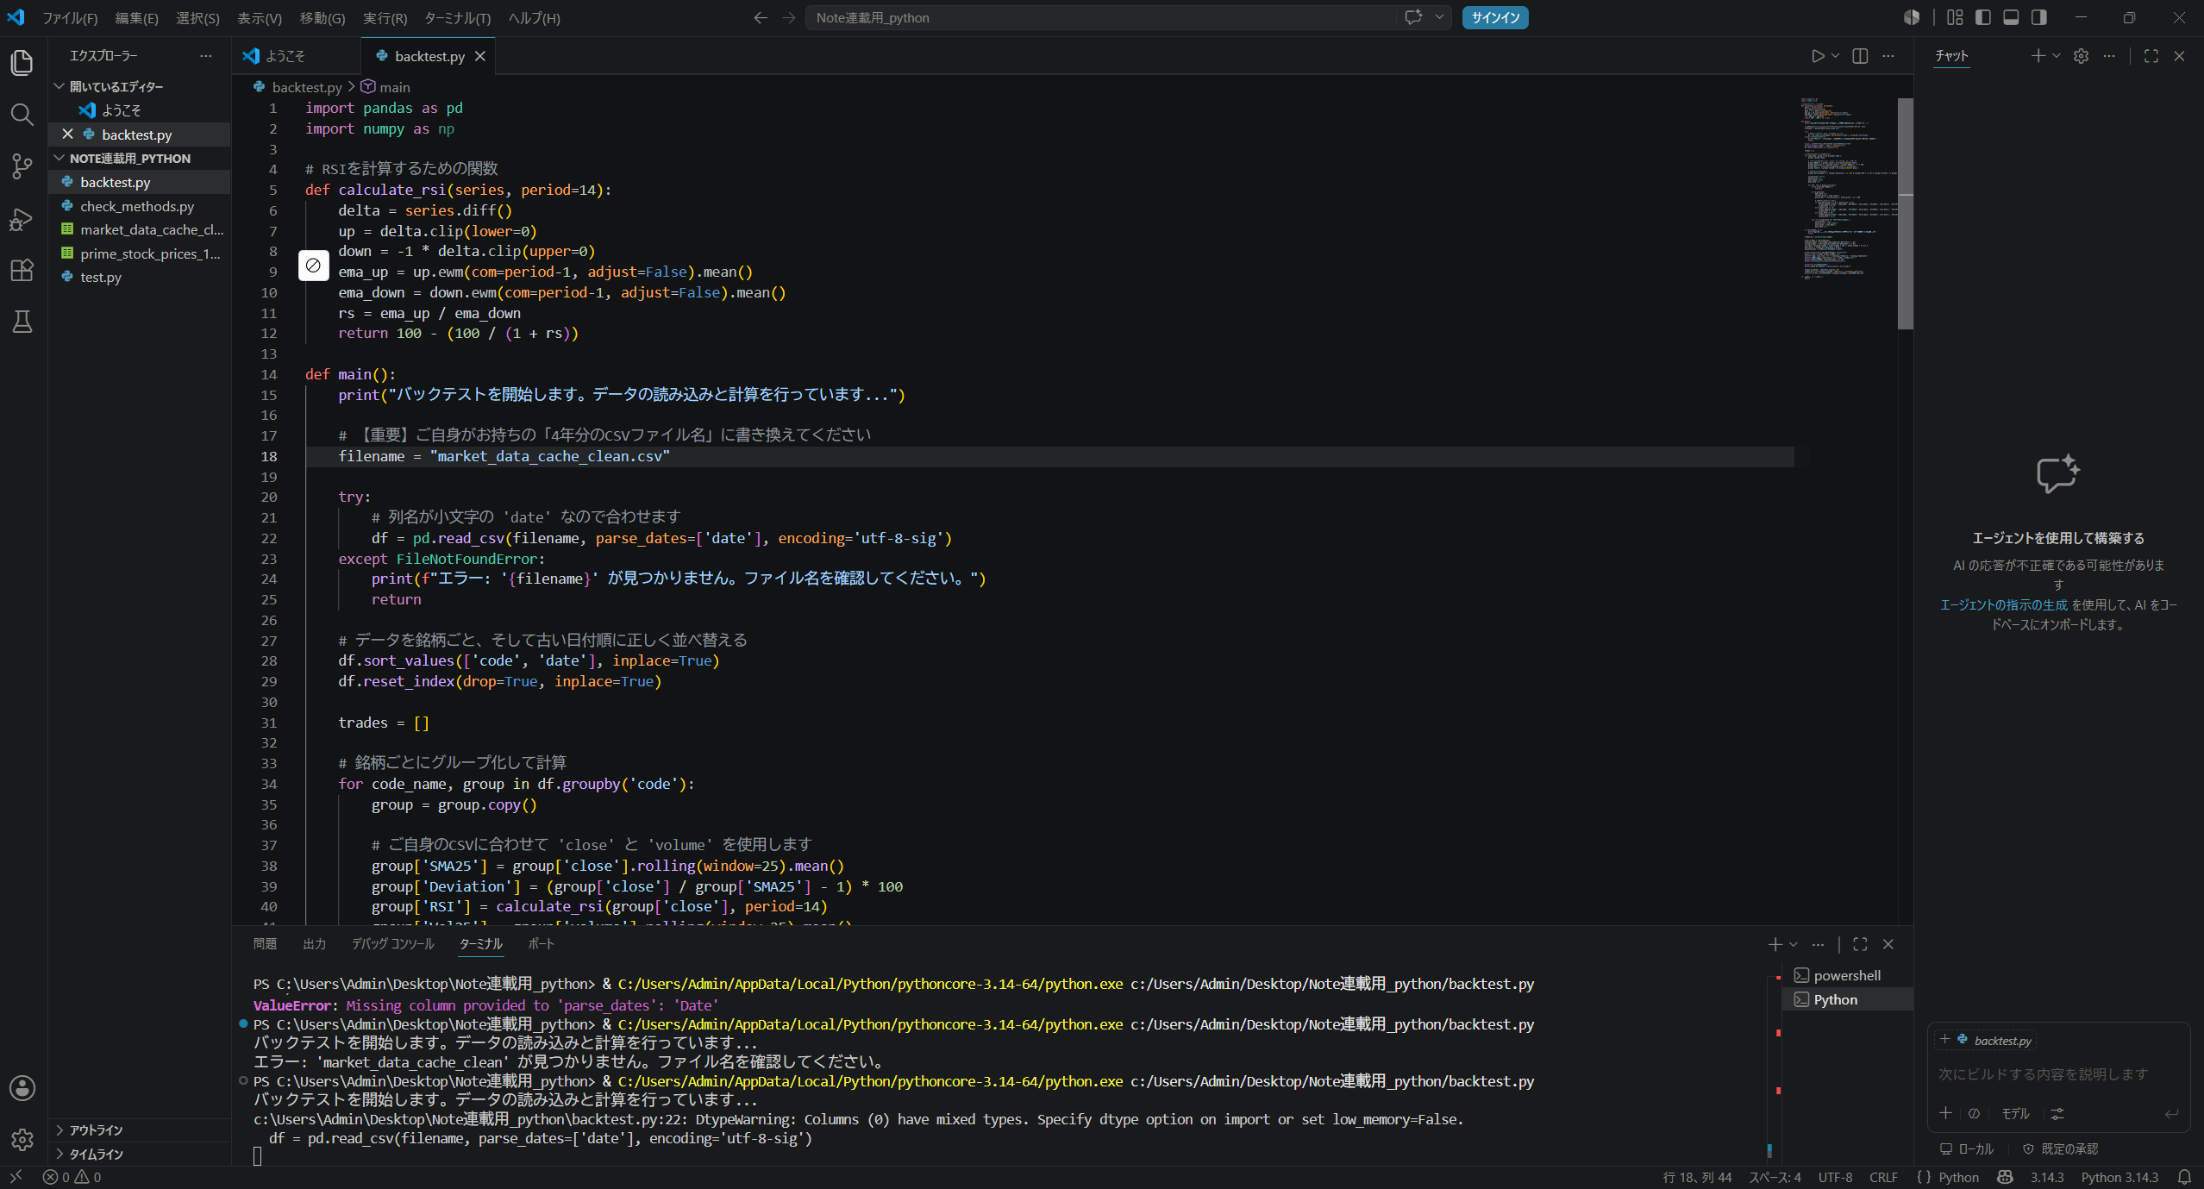The image size is (2204, 1189).
Task: Open the run button dropdown arrow
Action: 1835,56
